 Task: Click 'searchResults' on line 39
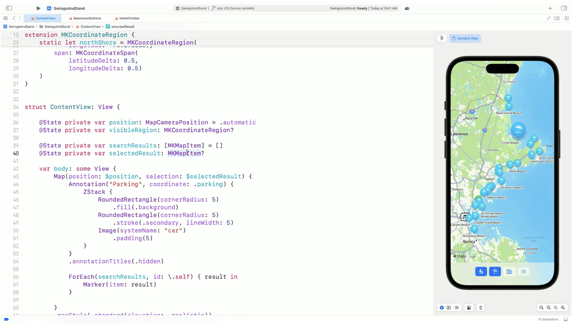132,146
